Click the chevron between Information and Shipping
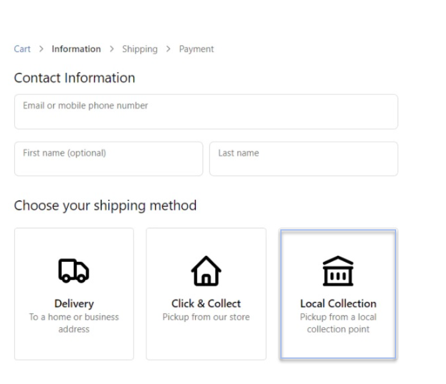 pos(111,49)
